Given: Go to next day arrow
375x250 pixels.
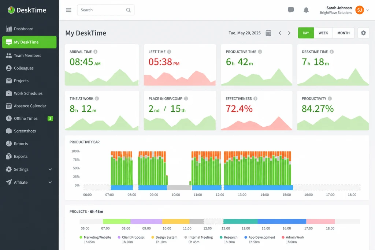Looking at the screenshot, I should tap(289, 33).
